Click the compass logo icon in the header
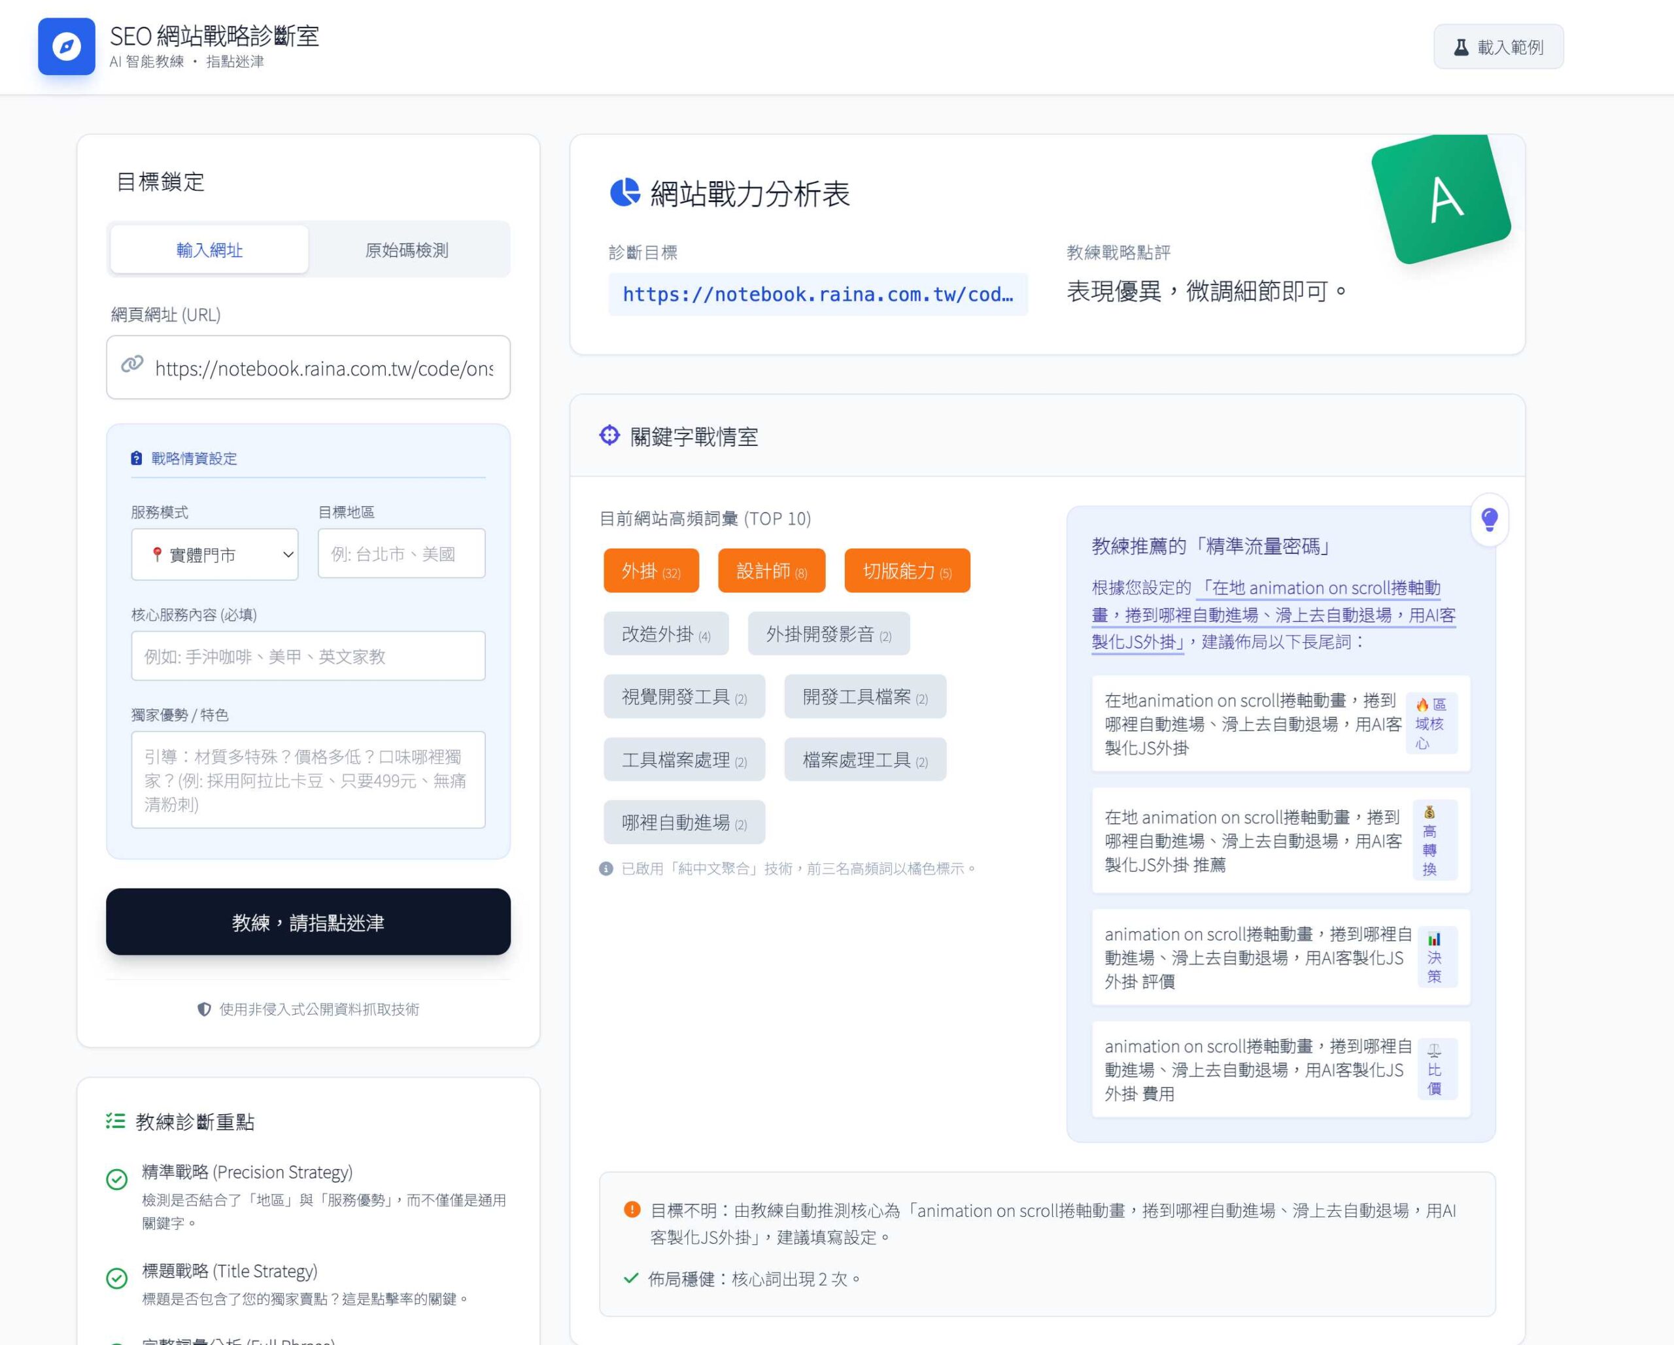 [66, 46]
